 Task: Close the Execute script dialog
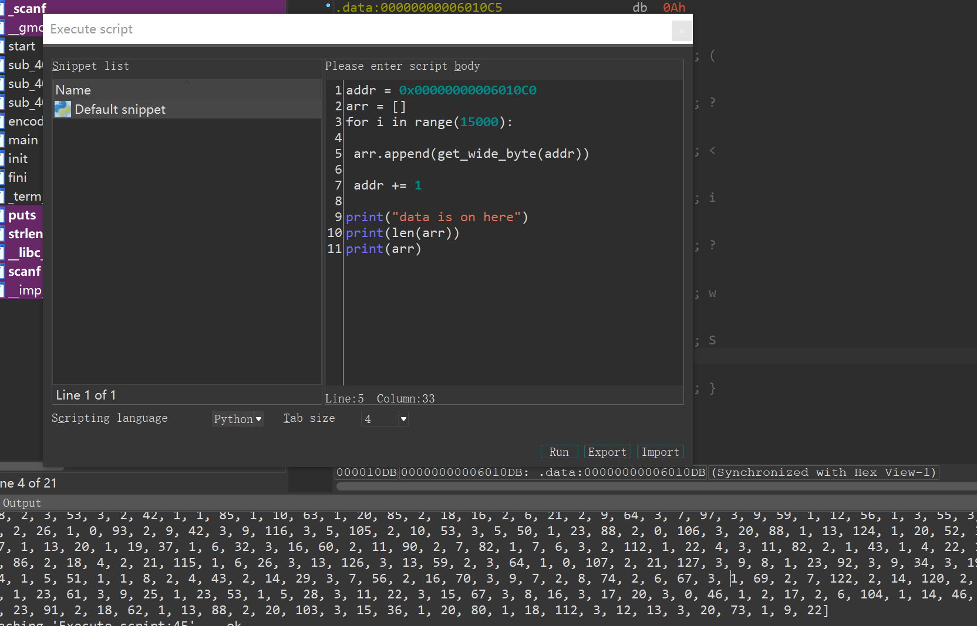(x=682, y=31)
